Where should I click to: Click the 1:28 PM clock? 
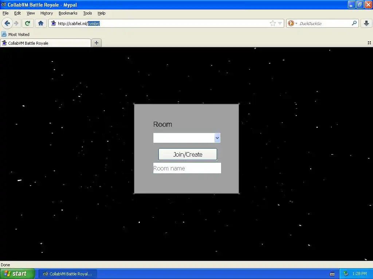click(360, 274)
